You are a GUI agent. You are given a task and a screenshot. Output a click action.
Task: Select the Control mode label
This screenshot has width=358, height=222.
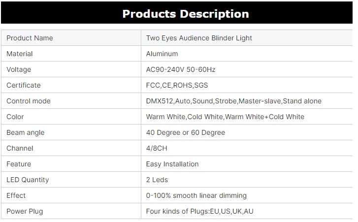coord(29,101)
